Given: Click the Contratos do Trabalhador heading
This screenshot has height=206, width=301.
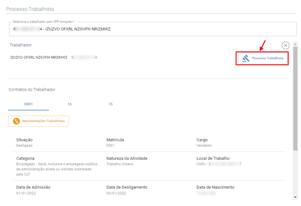Looking at the screenshot, I should 32,90.
